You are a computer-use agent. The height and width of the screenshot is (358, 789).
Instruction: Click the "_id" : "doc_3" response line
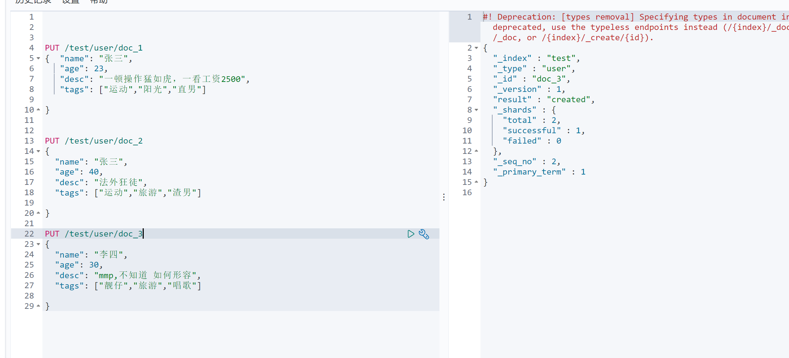pyautogui.click(x=531, y=79)
